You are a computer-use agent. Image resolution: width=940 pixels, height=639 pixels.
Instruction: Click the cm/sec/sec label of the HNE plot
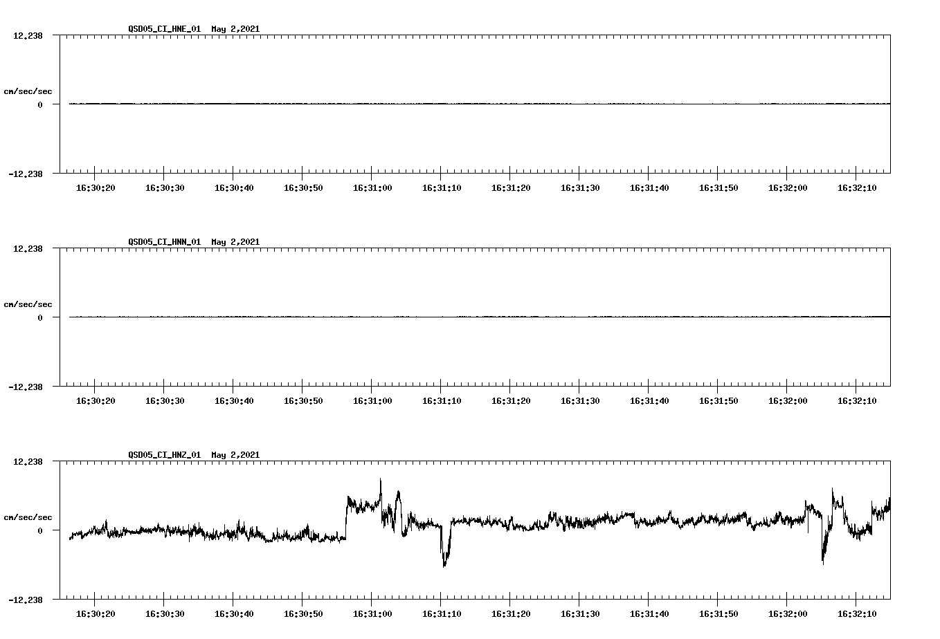click(28, 90)
